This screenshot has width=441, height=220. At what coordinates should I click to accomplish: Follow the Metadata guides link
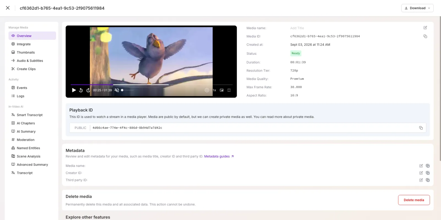(219, 156)
